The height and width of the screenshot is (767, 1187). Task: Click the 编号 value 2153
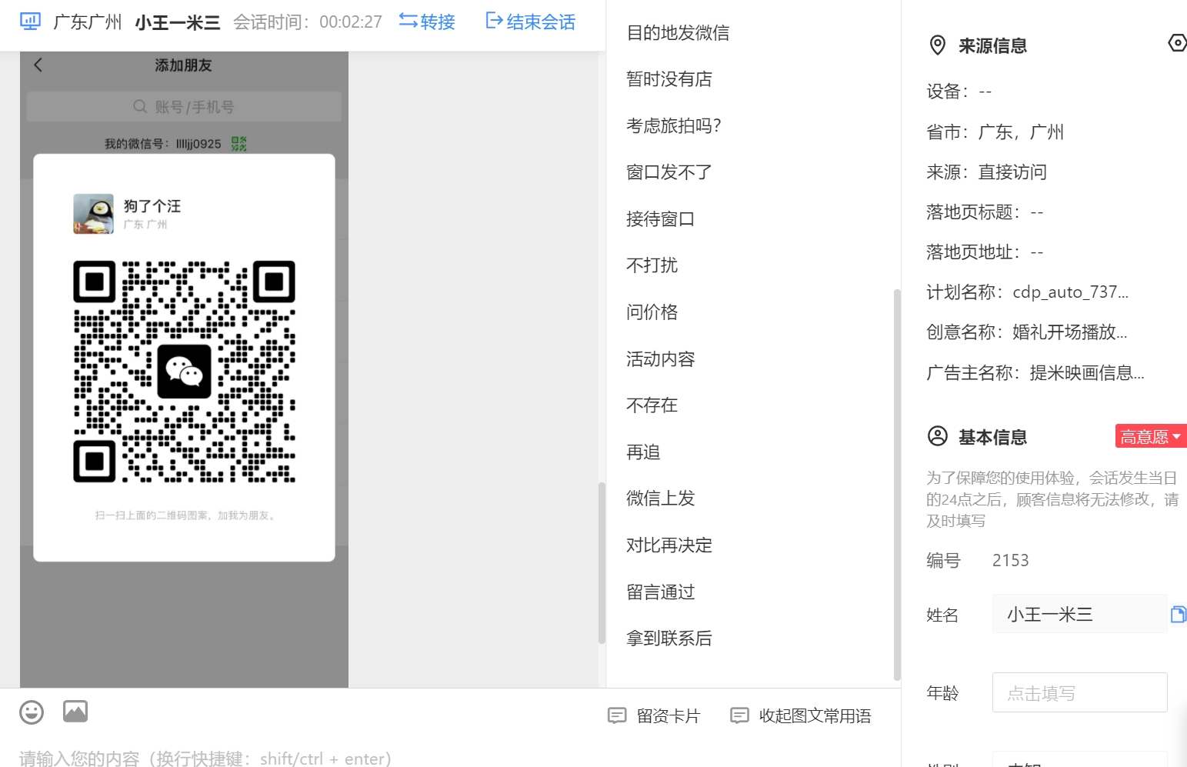1011,560
